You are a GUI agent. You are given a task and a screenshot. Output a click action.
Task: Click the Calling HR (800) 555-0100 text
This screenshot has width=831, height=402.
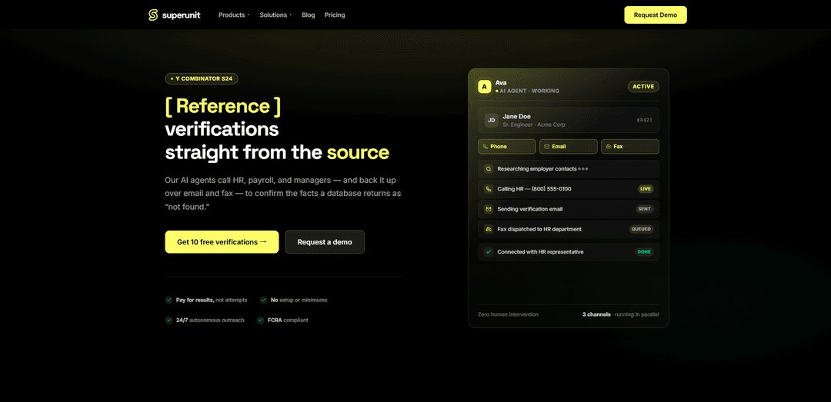point(534,188)
